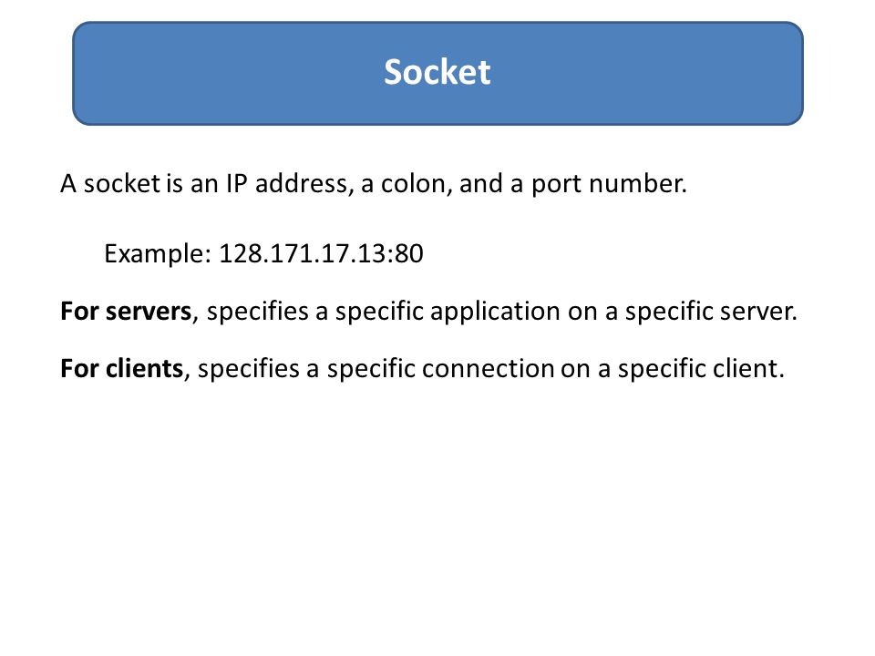
Task: Click the words 'IP address' in the first line
Action: (x=286, y=183)
